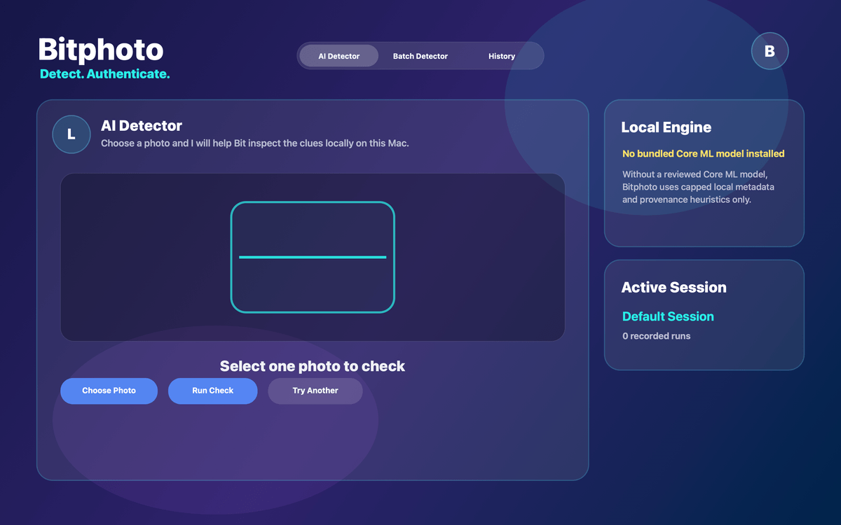The image size is (841, 525).
Task: Switch to the AI Detector tab
Action: coord(339,56)
